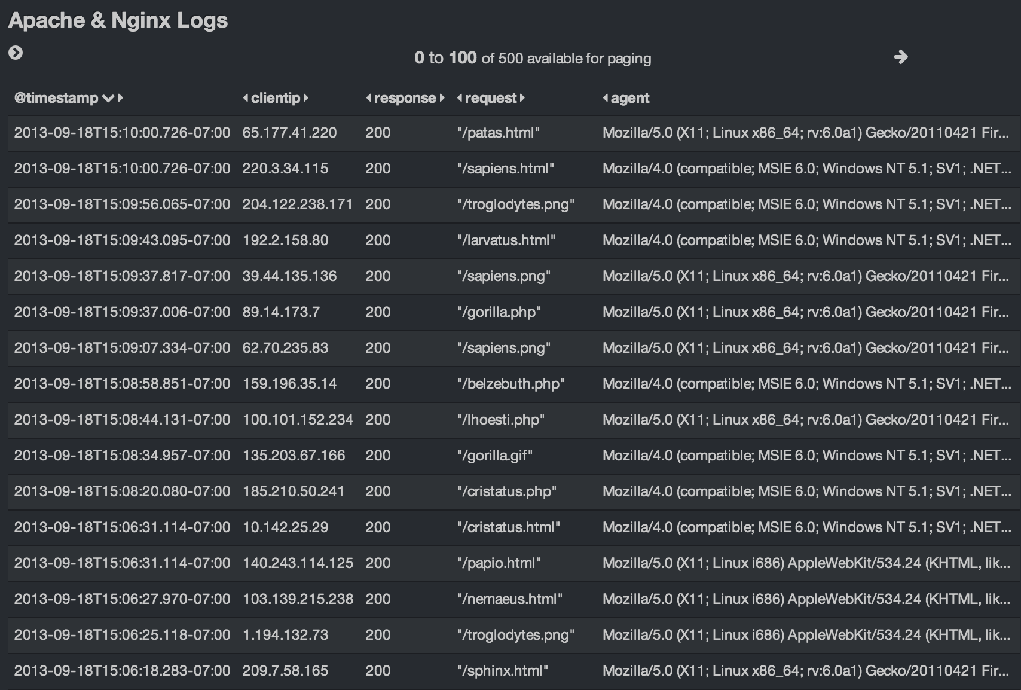Image resolution: width=1021 pixels, height=690 pixels.
Task: Click timestamp 2013-09-18T15:09:56.065-07:00
Action: (x=122, y=204)
